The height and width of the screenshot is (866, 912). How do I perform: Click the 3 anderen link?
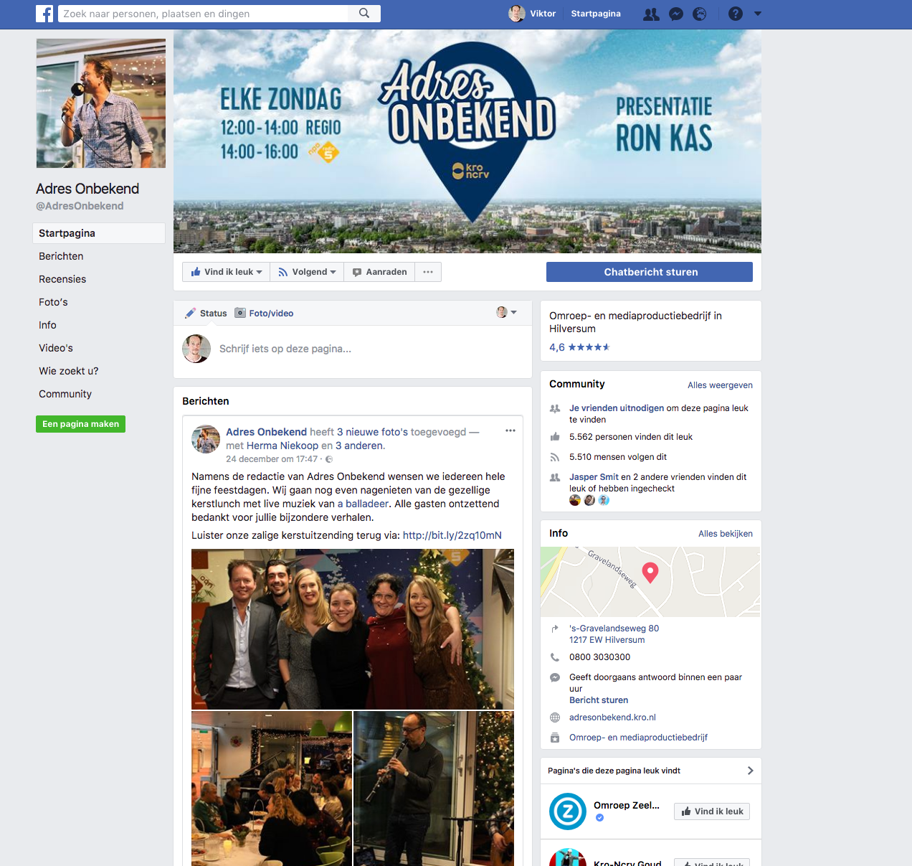[358, 446]
